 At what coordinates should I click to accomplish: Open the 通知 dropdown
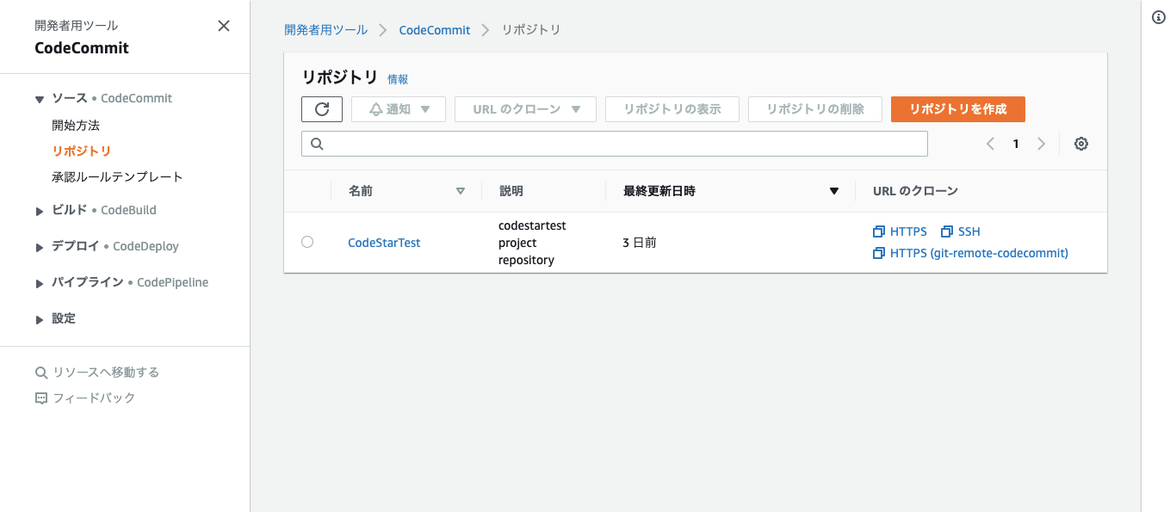click(x=399, y=109)
